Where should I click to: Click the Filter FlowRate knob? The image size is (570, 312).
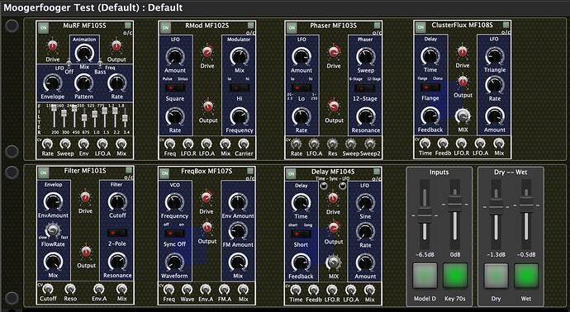53,230
